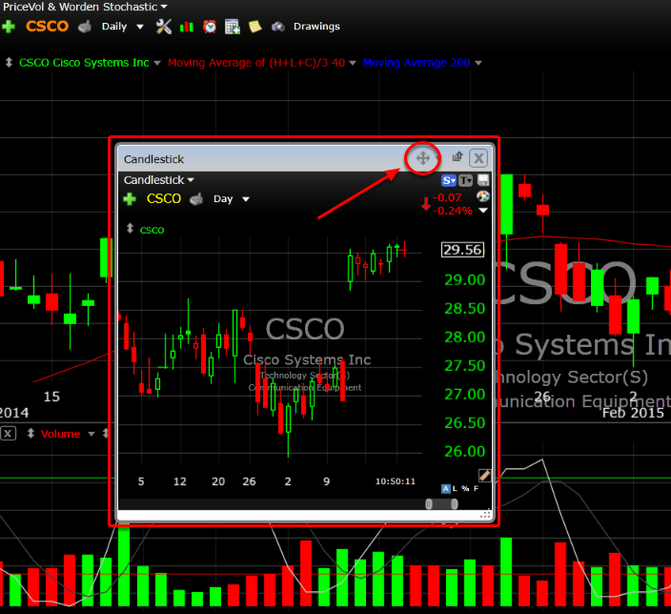Image resolution: width=671 pixels, height=614 pixels.
Task: Click green plus icon in Candlestick window
Action: coord(130,199)
